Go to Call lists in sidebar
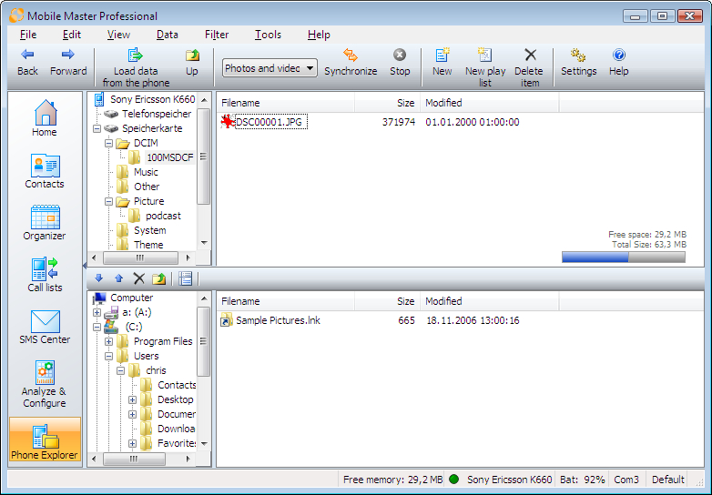 point(45,276)
